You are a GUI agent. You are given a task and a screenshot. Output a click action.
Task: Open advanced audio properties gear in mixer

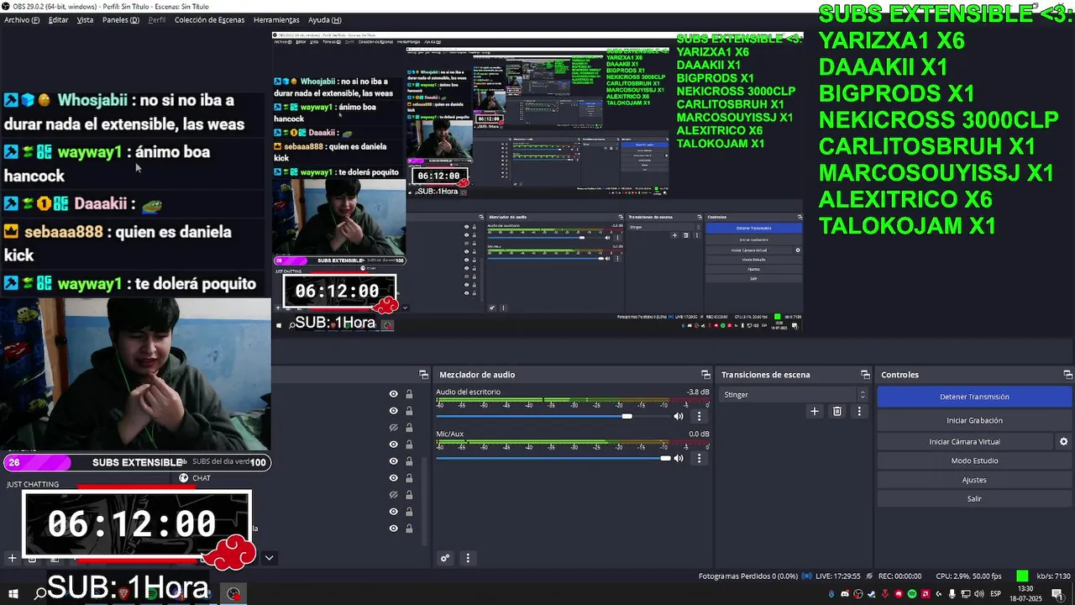coord(445,558)
